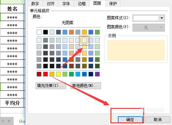
Task: Pick the light green swatch in the standard colors row
Action: tap(65, 74)
